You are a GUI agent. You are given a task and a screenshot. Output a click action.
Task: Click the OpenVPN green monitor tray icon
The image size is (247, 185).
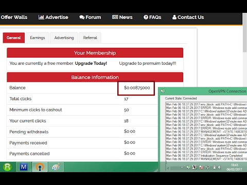tap(188, 167)
